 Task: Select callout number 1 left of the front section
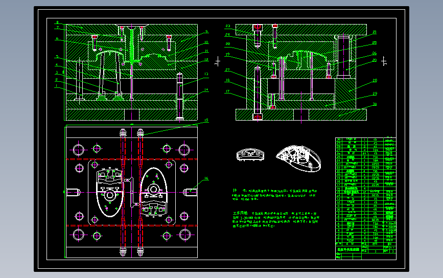pyautogui.click(x=57, y=86)
